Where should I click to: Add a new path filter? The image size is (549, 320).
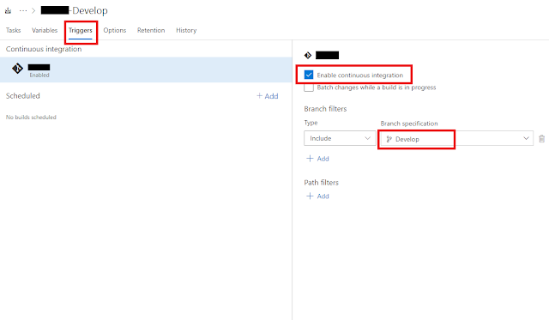[x=318, y=196]
